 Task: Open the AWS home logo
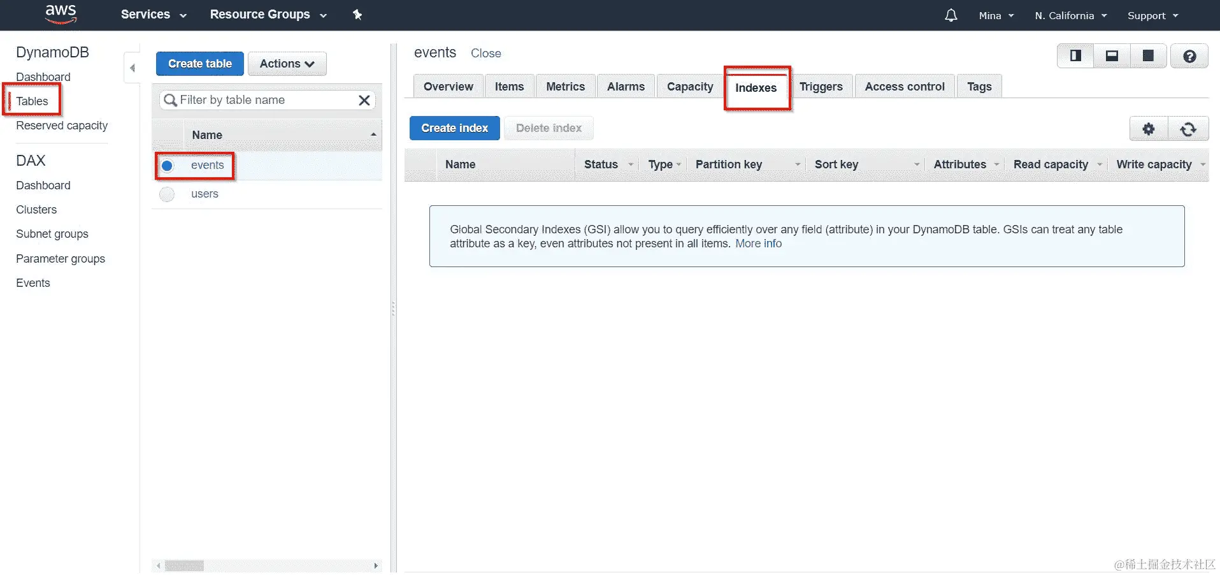61,14
